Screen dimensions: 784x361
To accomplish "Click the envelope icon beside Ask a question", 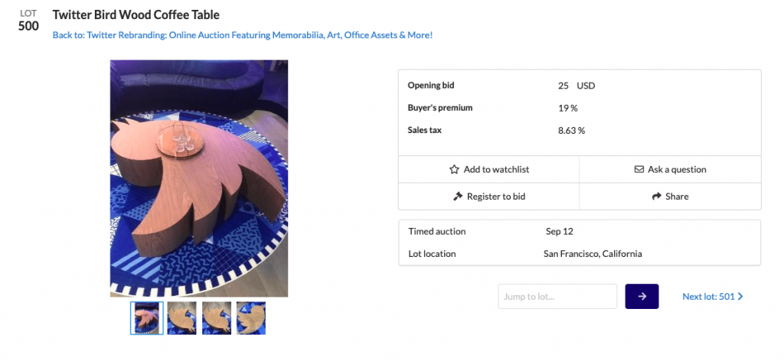I will tap(639, 170).
